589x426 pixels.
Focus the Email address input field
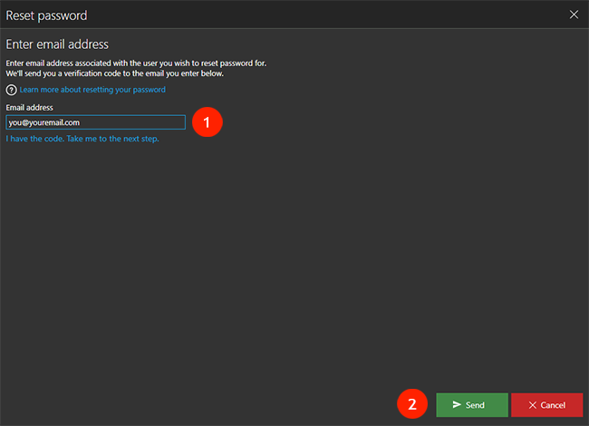tap(96, 122)
